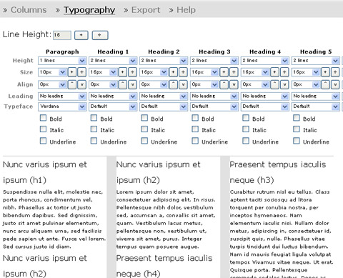Viewport: 343px width, 278px height.
Task: Nudge Paragraph align down with arrow button
Action: [81, 84]
